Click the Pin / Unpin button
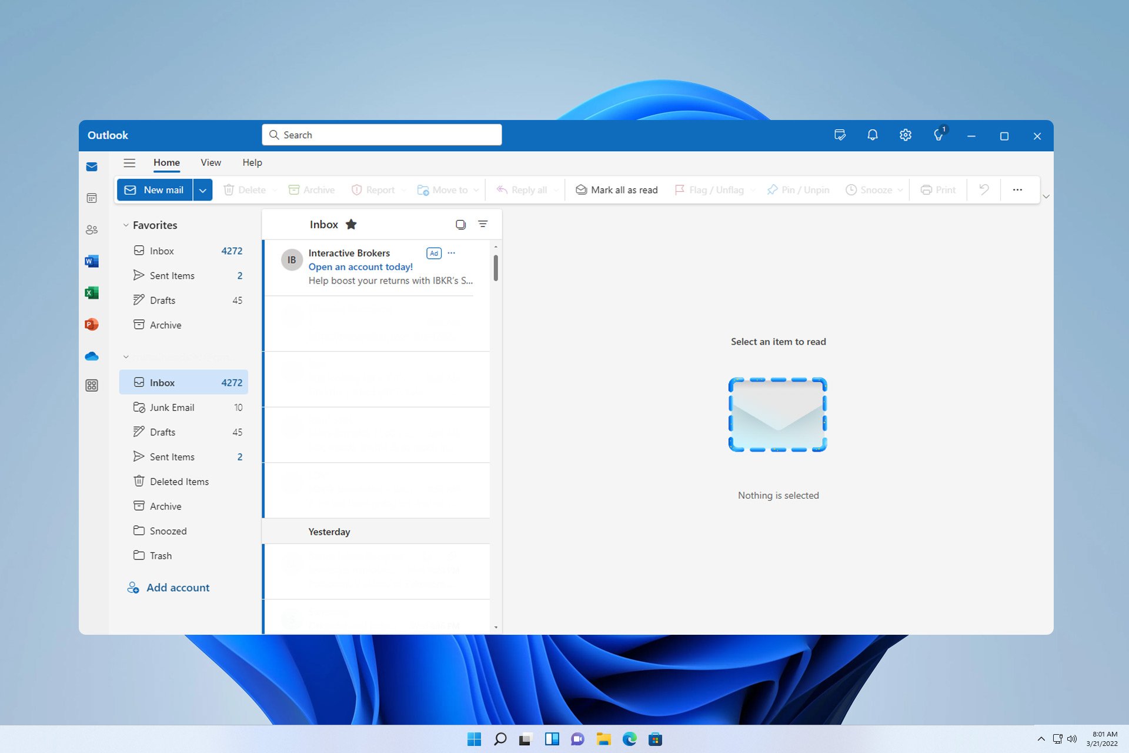The image size is (1129, 753). [798, 190]
